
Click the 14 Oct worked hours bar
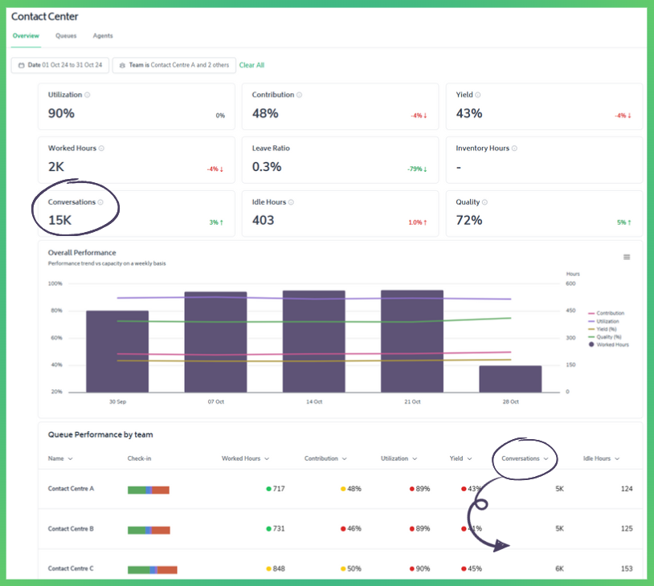click(x=314, y=341)
